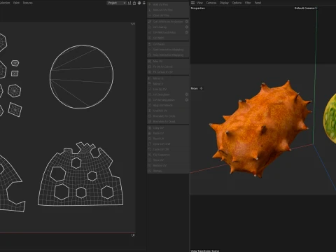Click the Restore UV command
This screenshot has height=252, width=336.
tap(168, 165)
